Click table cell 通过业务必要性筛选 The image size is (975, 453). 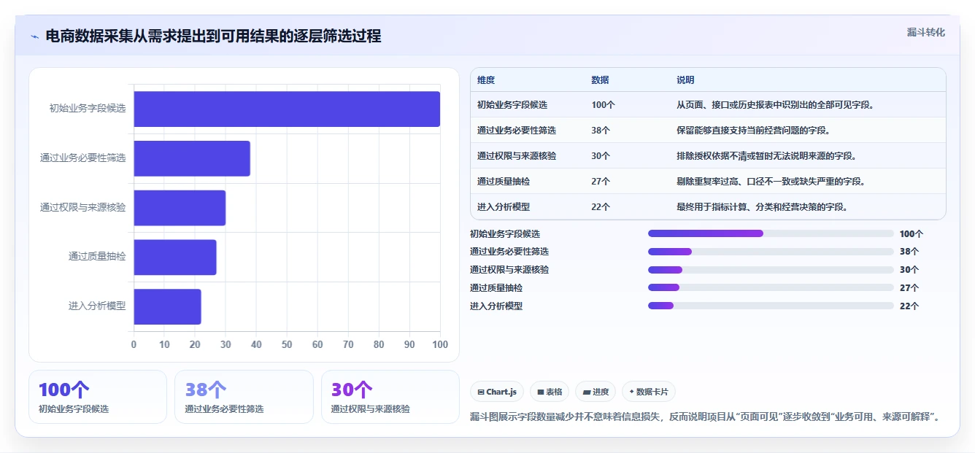point(517,131)
